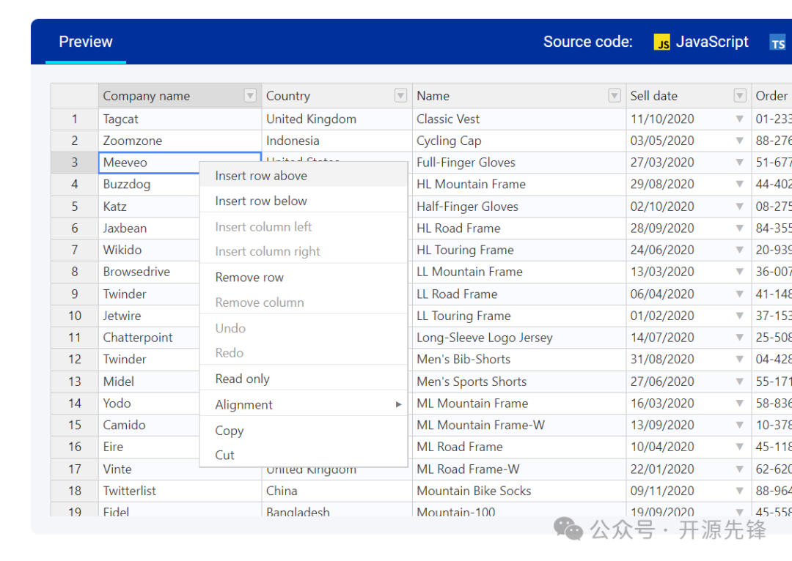Select Copy from the context menu
Image resolution: width=792 pixels, height=561 pixels.
tap(230, 431)
